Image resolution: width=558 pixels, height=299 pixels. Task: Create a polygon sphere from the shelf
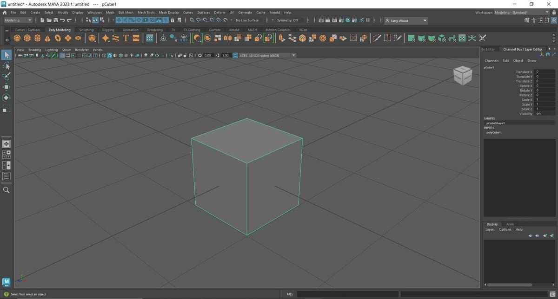click(17, 38)
